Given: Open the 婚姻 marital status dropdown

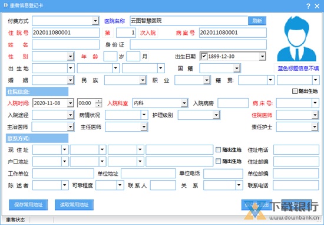Looking at the screenshot, I should click(71, 80).
